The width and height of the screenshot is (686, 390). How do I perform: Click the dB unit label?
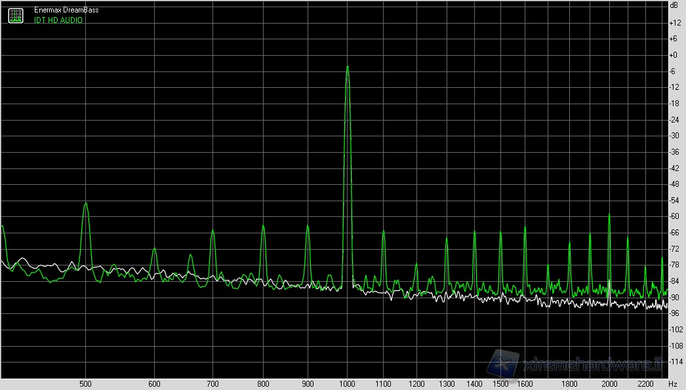tap(674, 6)
